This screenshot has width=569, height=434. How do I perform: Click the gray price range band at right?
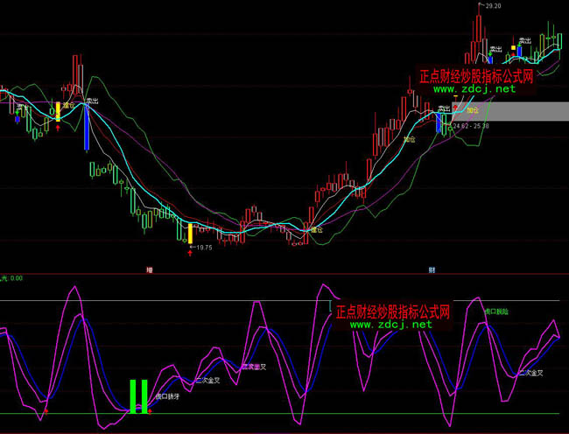click(525, 111)
